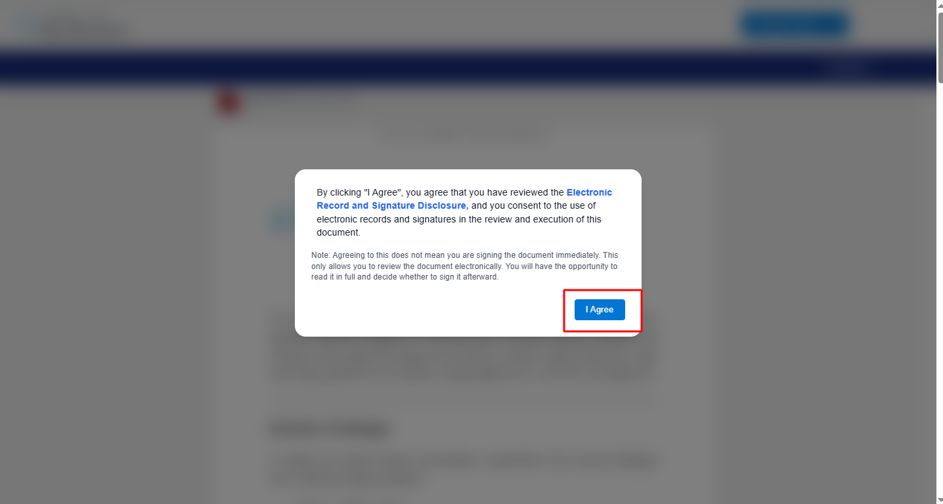Click the consent dialog's Note paragraph
Screen dimensions: 943x504
click(464, 266)
